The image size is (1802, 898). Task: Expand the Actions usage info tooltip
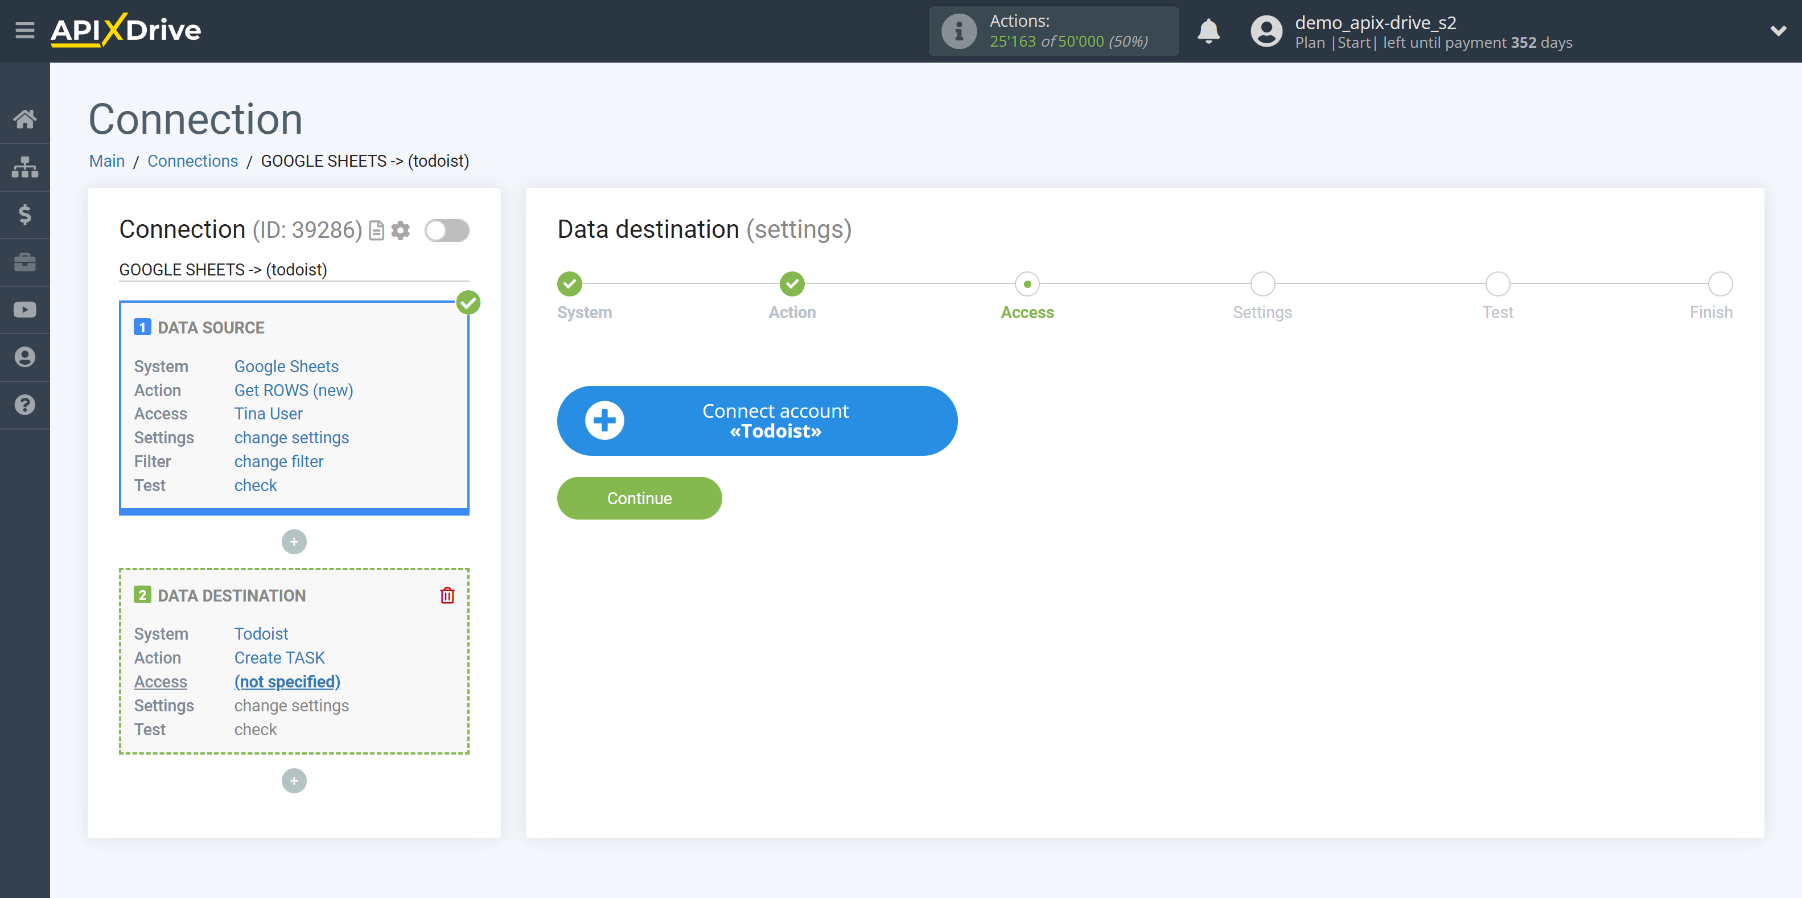[x=958, y=30]
